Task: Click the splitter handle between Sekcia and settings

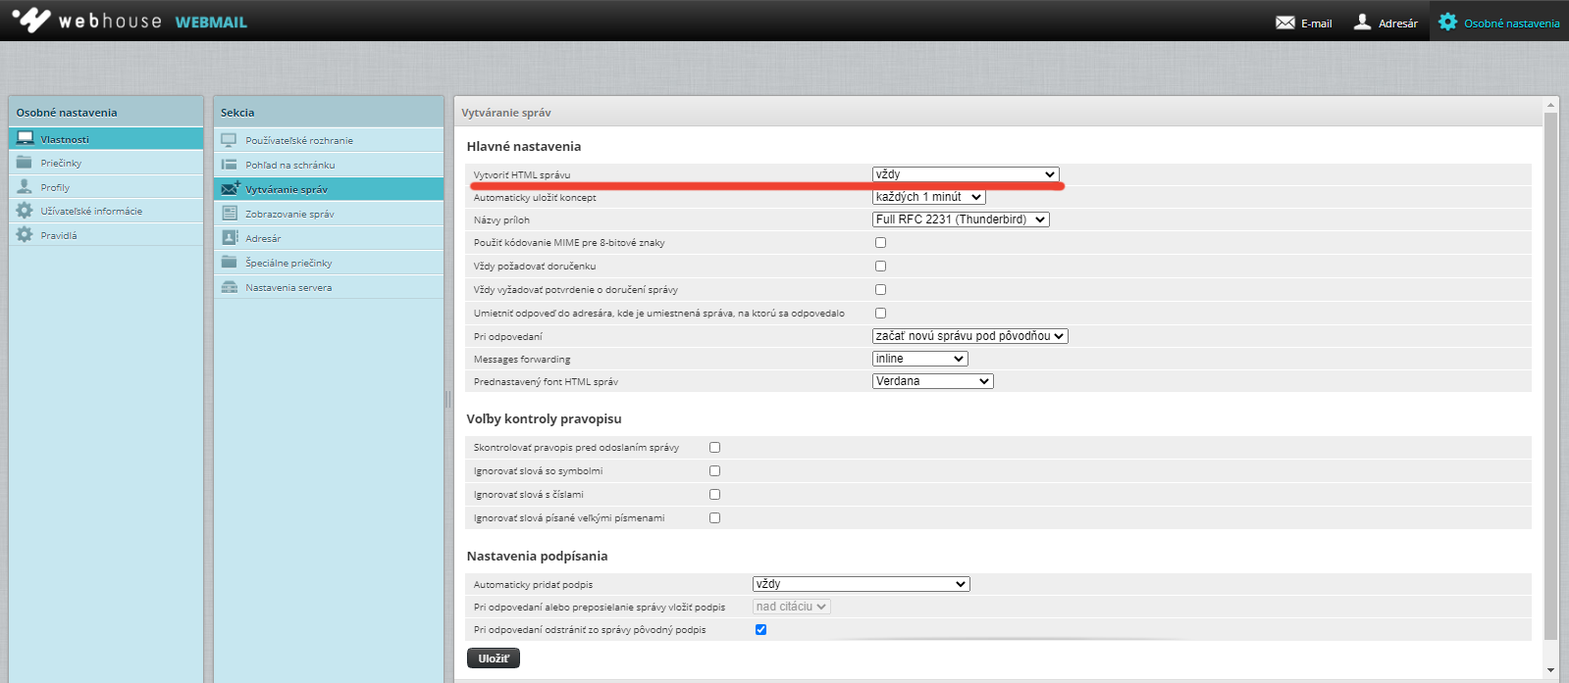Action: pyautogui.click(x=447, y=399)
